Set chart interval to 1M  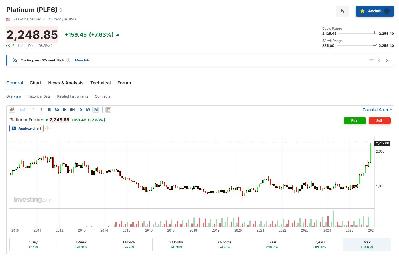pyautogui.click(x=95, y=110)
